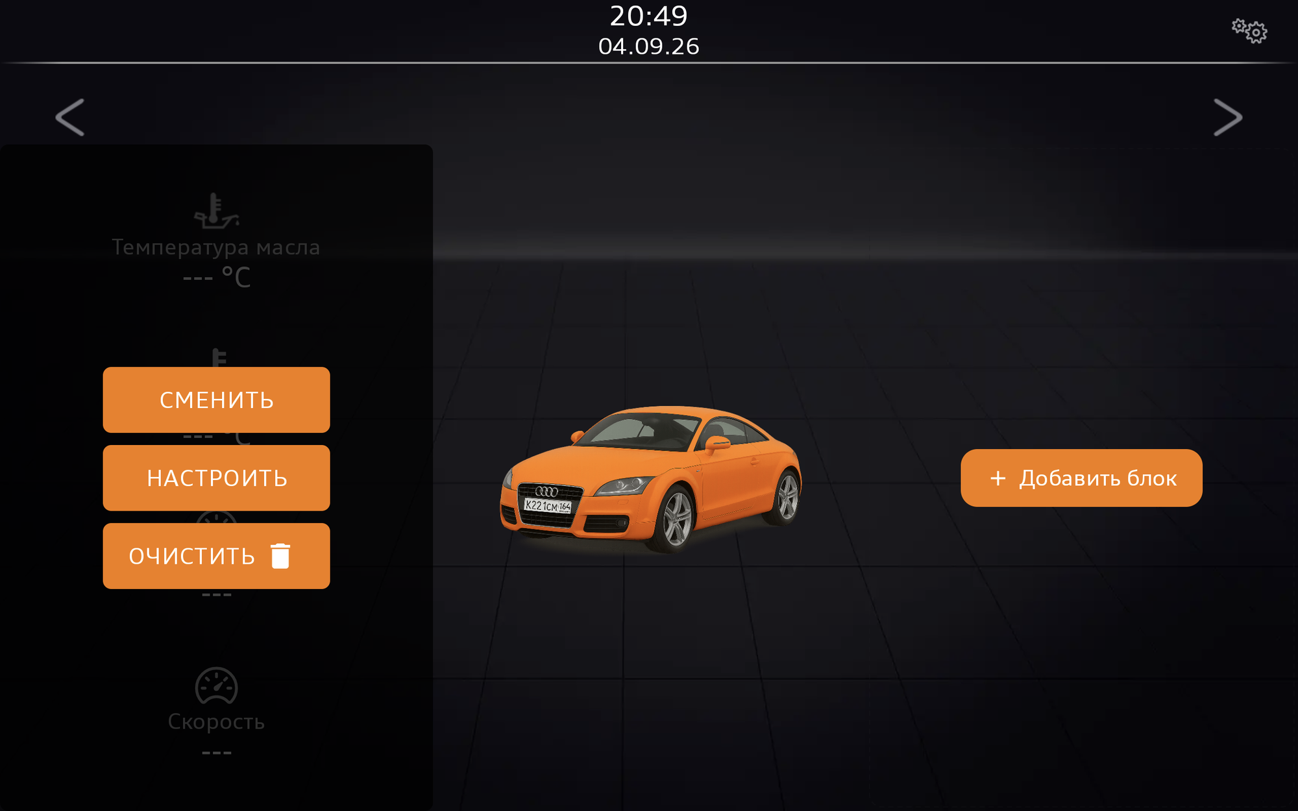This screenshot has width=1298, height=811.
Task: Go to the next screen with right arrow
Action: pos(1228,117)
